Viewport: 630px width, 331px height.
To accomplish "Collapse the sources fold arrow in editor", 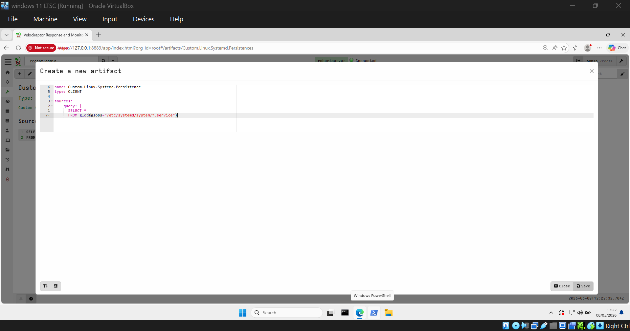I will 52,101.
